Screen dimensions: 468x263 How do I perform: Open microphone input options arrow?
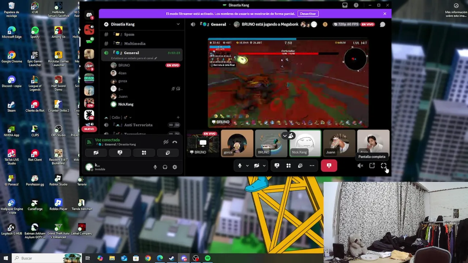pos(247,165)
